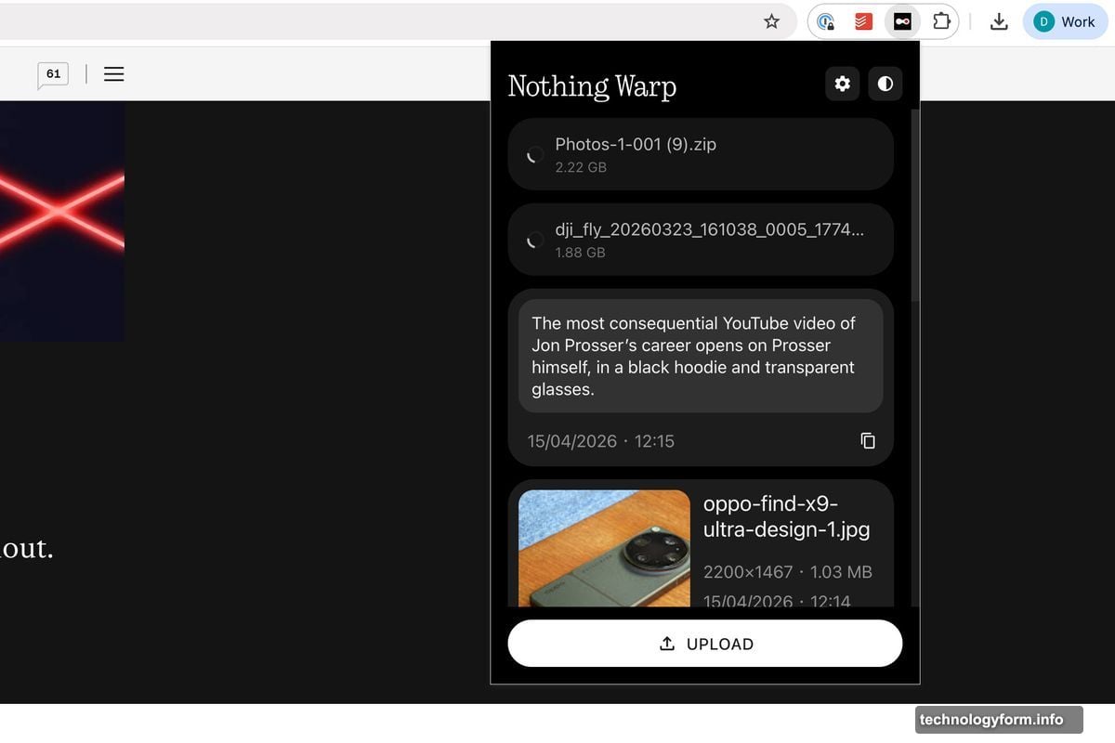Toggle dark/light theme in Nothing Warp
The height and width of the screenshot is (743, 1115).
pos(885,84)
